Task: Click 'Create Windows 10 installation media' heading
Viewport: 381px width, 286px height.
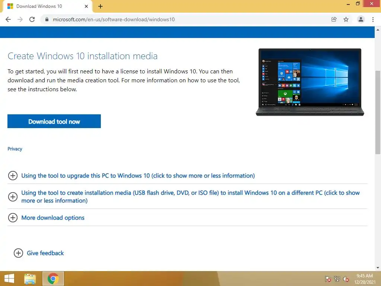Action: (x=82, y=56)
